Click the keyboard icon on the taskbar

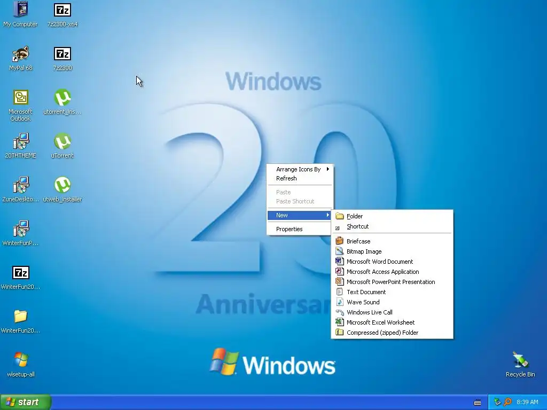click(478, 403)
